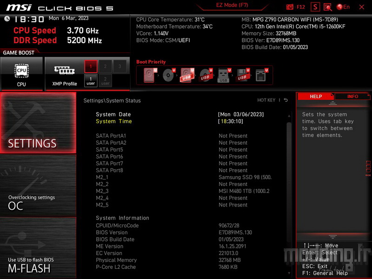Enable XMP profile 1
The image size is (372, 279).
pos(91,66)
